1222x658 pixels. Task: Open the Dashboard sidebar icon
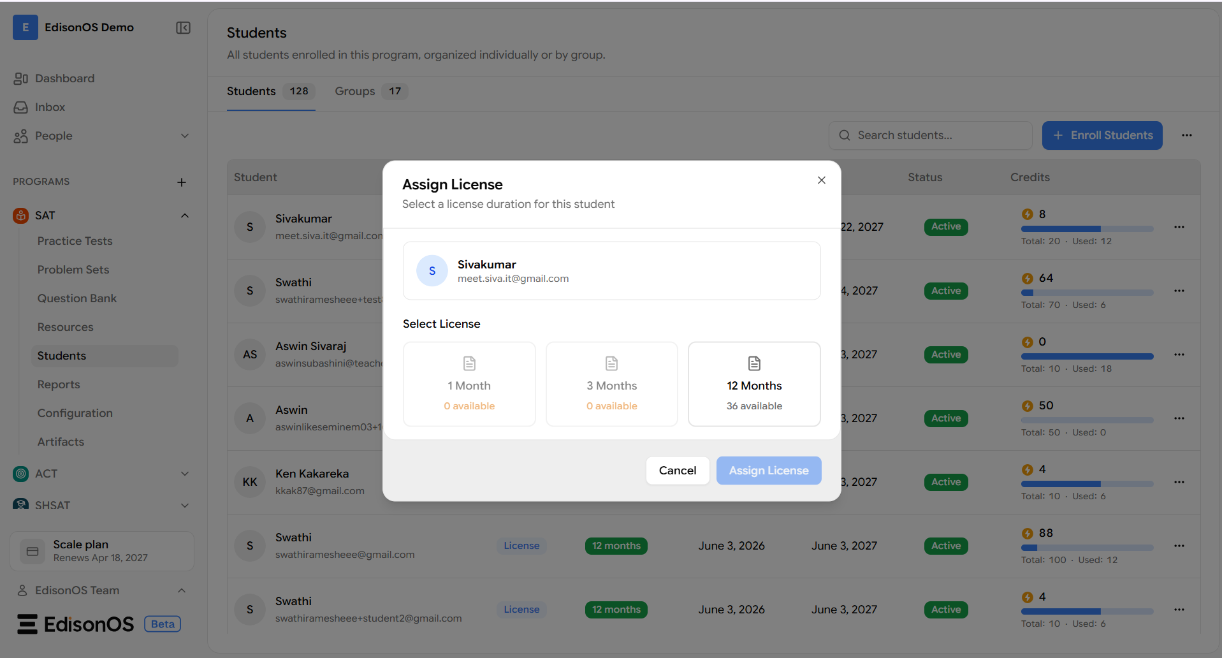(20, 78)
